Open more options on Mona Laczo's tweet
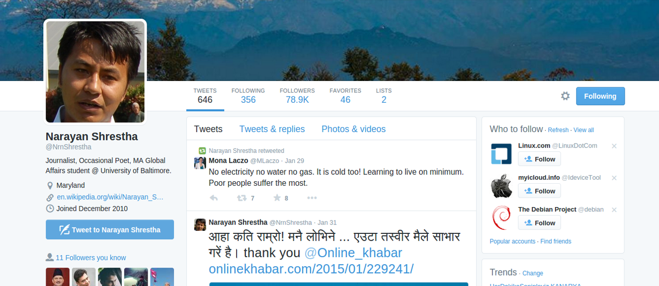This screenshot has width=659, height=286. [x=312, y=198]
